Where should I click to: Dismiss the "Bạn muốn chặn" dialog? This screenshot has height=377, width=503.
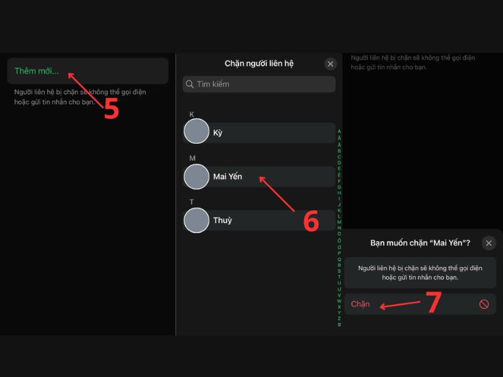point(489,243)
